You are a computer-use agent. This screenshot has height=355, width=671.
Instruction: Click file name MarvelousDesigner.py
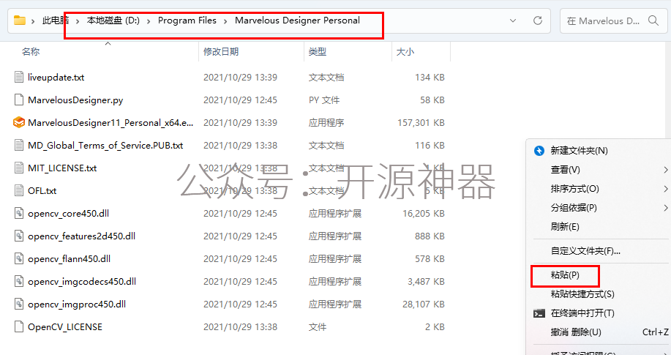tap(75, 100)
